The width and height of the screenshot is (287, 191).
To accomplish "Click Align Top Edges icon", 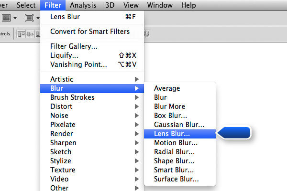I will tap(21, 34).
